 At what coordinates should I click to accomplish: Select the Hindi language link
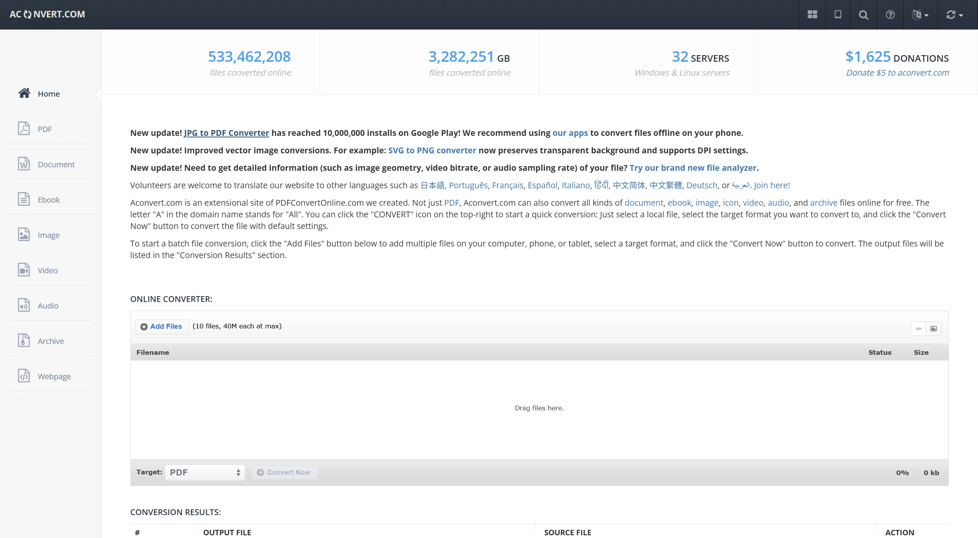[602, 185]
